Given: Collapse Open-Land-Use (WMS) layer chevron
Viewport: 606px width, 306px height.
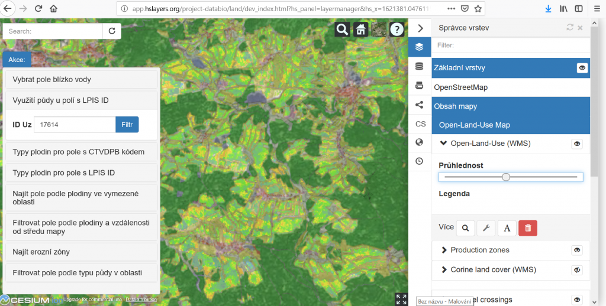Looking at the screenshot, I should (x=444, y=143).
